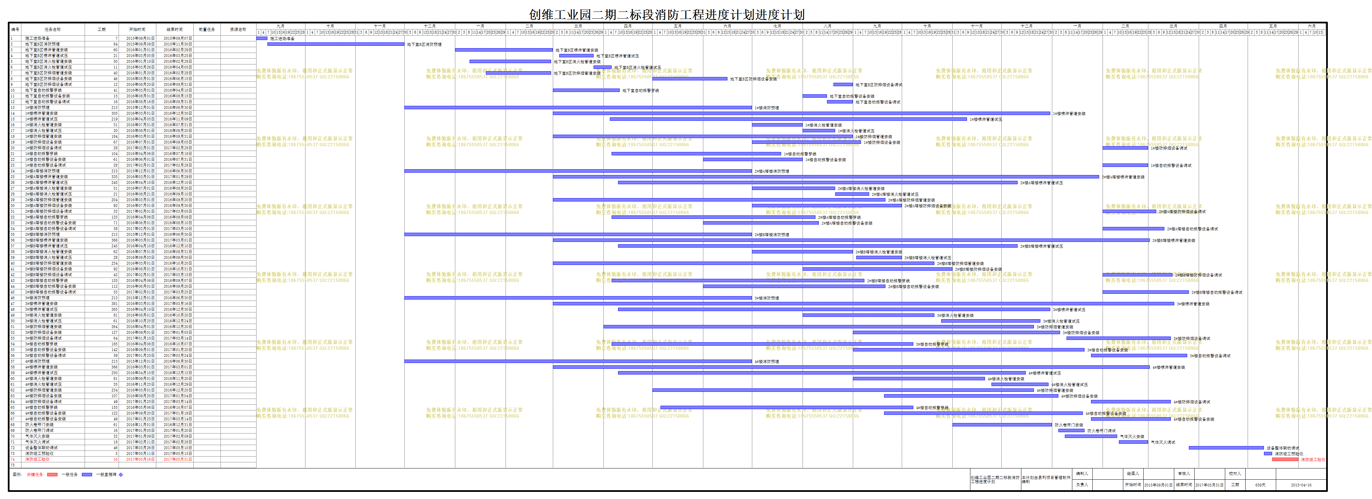1372x499 pixels.
Task: Click the 2015年09月01日 value in title block
Action: click(x=1158, y=485)
